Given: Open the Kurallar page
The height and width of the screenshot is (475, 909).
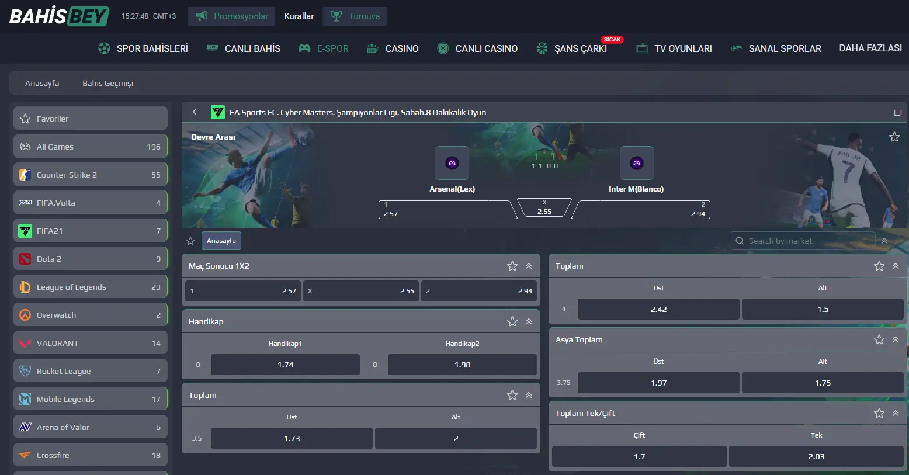Looking at the screenshot, I should pyautogui.click(x=299, y=16).
